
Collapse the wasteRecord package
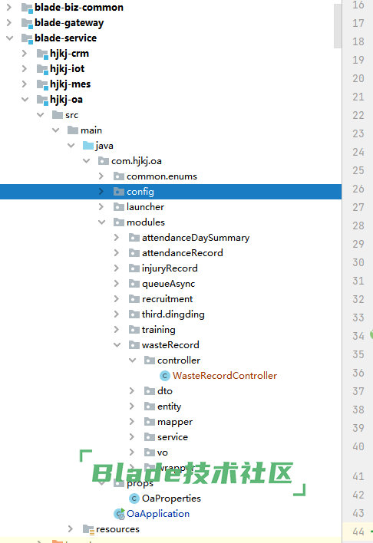pyautogui.click(x=117, y=345)
